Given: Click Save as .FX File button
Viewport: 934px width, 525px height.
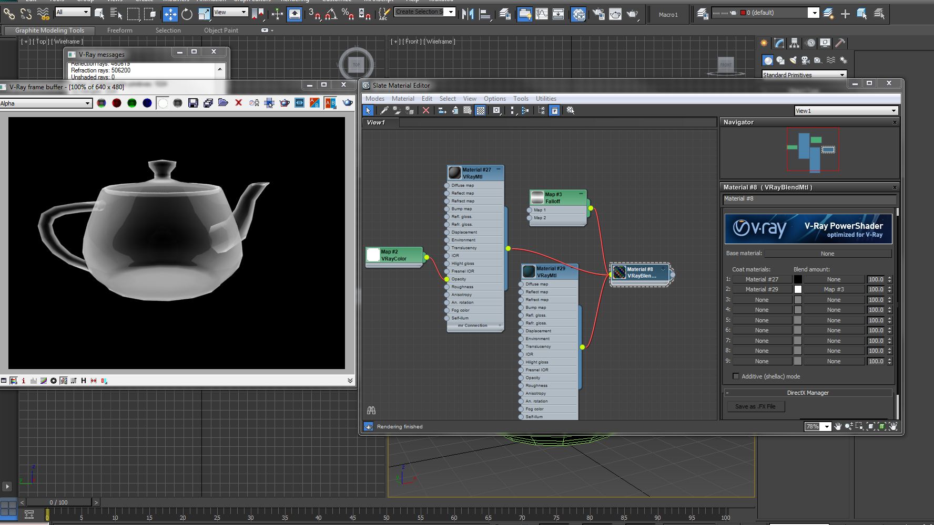Looking at the screenshot, I should 756,406.
